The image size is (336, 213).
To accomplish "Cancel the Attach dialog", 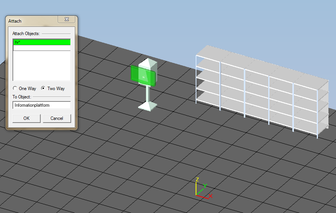I will pos(57,118).
